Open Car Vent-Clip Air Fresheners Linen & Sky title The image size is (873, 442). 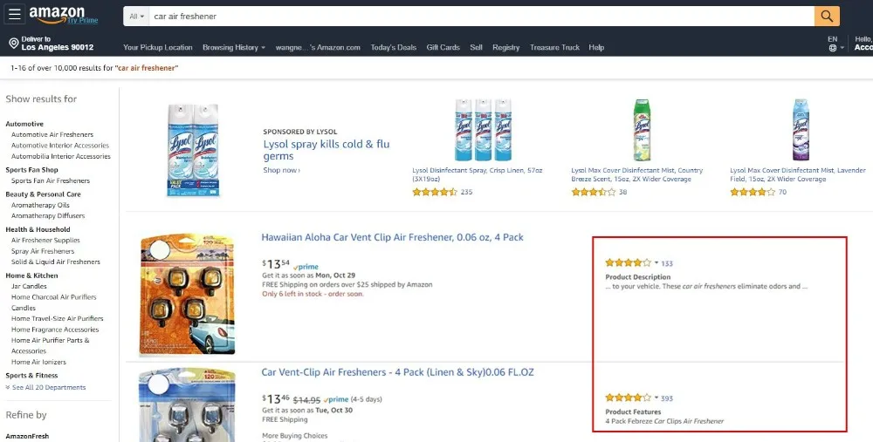(397, 372)
